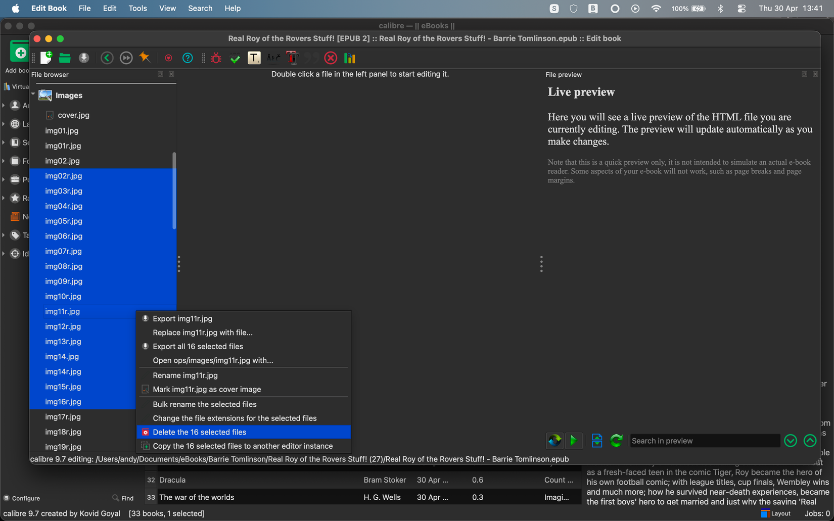Open the special characters Ałč icon
The width and height of the screenshot is (834, 521).
273,58
